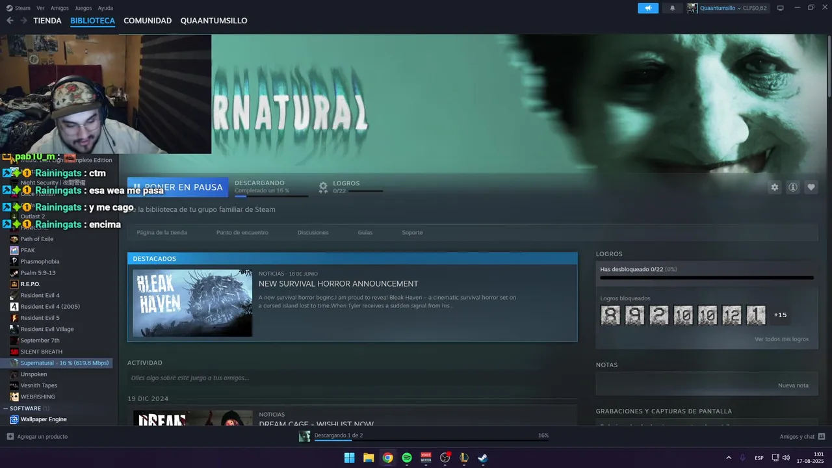Click the add product plus icon
Image resolution: width=832 pixels, height=468 pixels.
pos(10,437)
